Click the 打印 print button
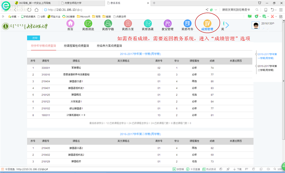Screen dimensions: 285x173 coord(34,38)
